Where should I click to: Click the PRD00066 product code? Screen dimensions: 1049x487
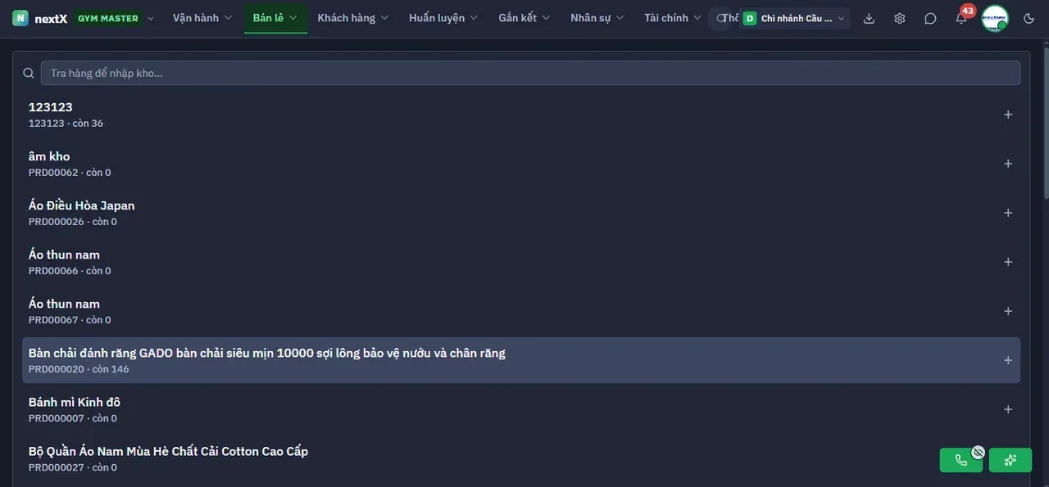click(53, 271)
